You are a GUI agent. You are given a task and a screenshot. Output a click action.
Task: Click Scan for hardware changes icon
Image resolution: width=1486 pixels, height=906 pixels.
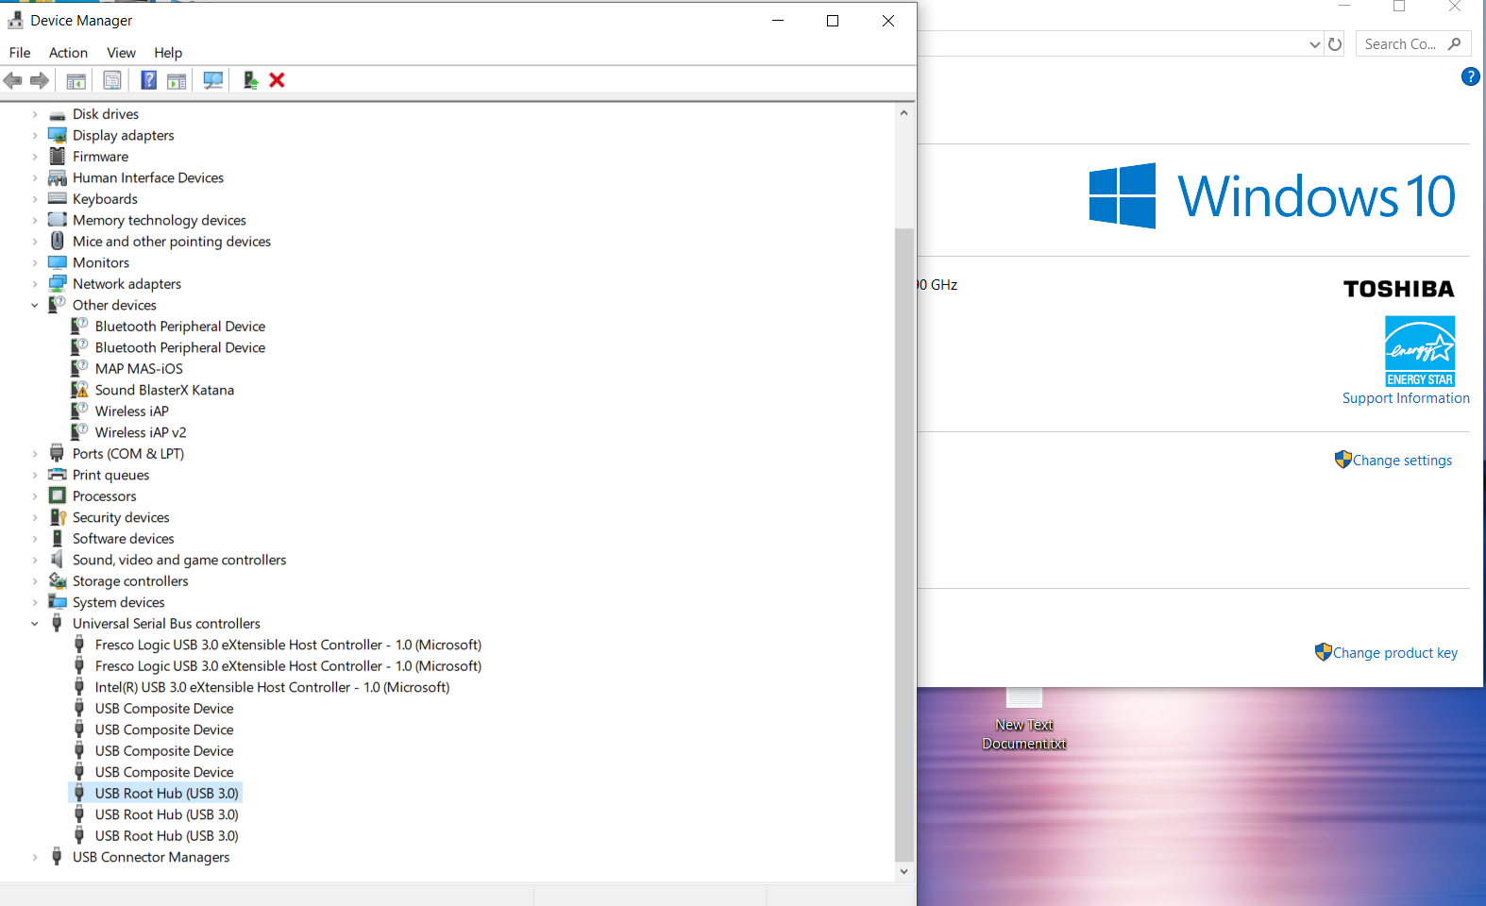(213, 81)
